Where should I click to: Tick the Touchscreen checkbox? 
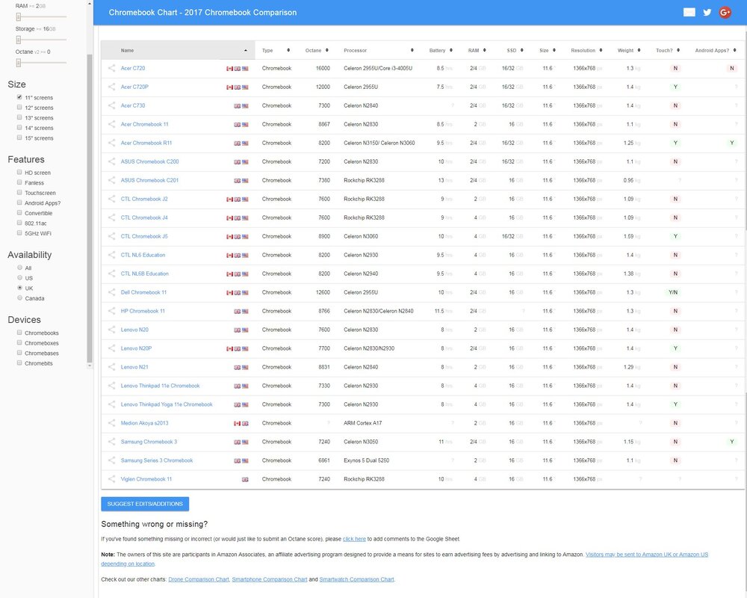coord(19,192)
